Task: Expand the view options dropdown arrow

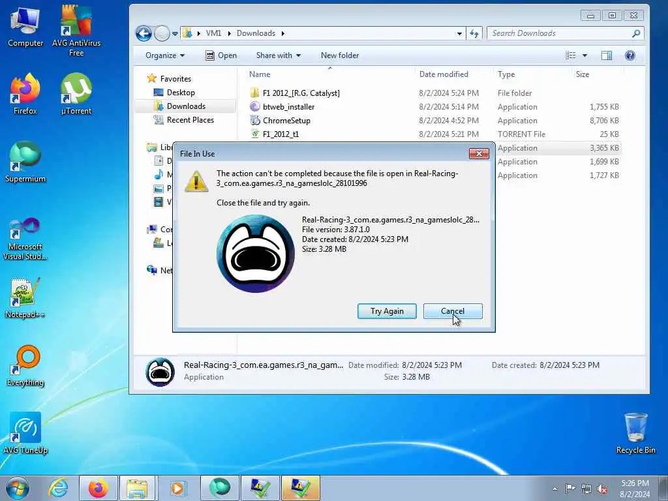Action: [x=584, y=55]
